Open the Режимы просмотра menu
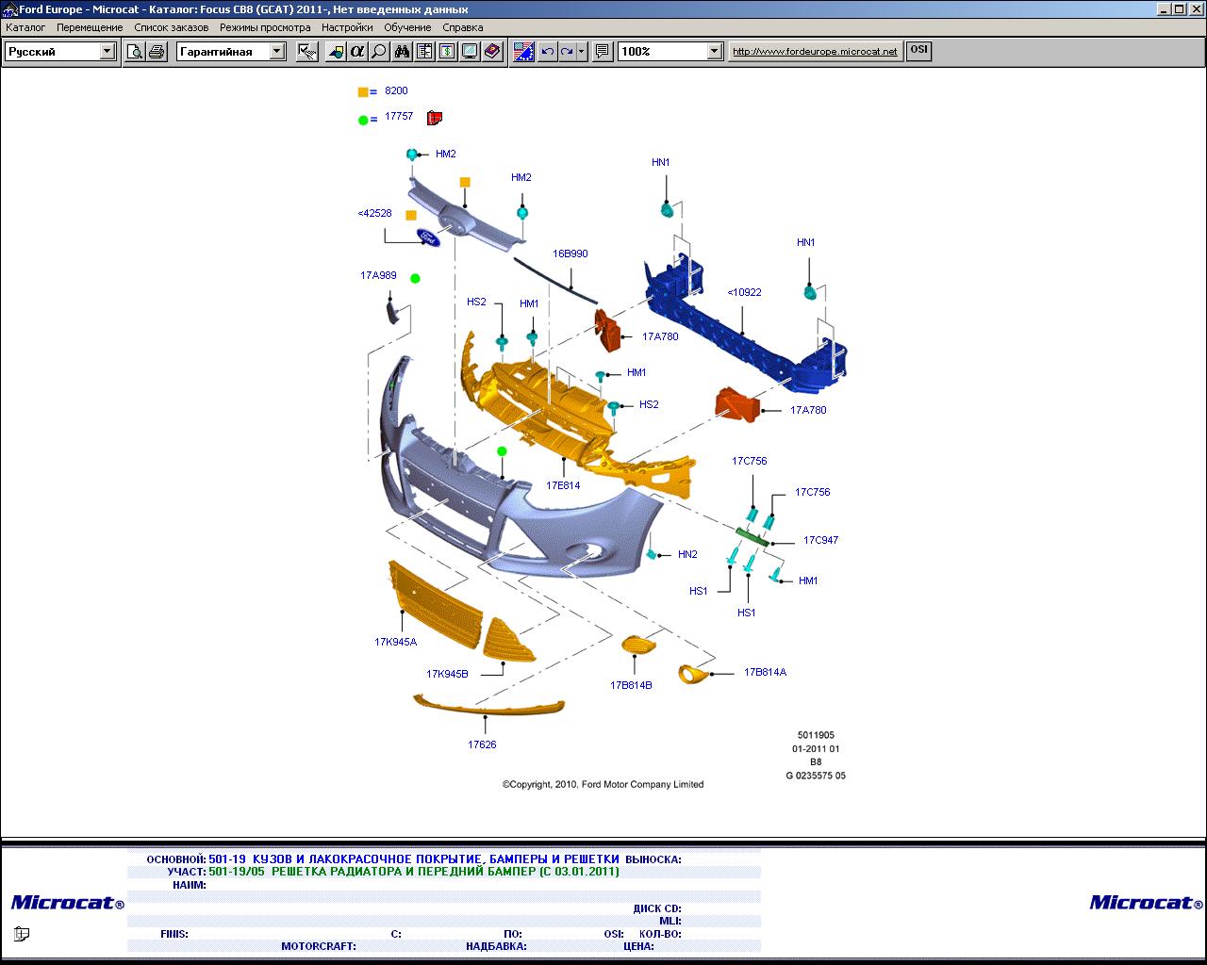The image size is (1207, 965). pyautogui.click(x=265, y=27)
